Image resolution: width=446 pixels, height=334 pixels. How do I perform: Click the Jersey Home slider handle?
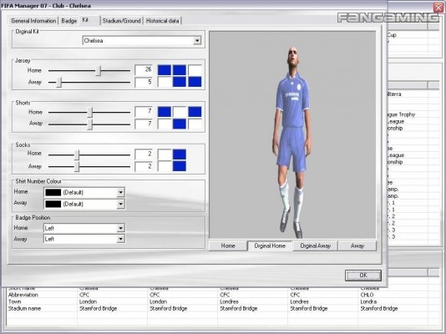point(98,70)
